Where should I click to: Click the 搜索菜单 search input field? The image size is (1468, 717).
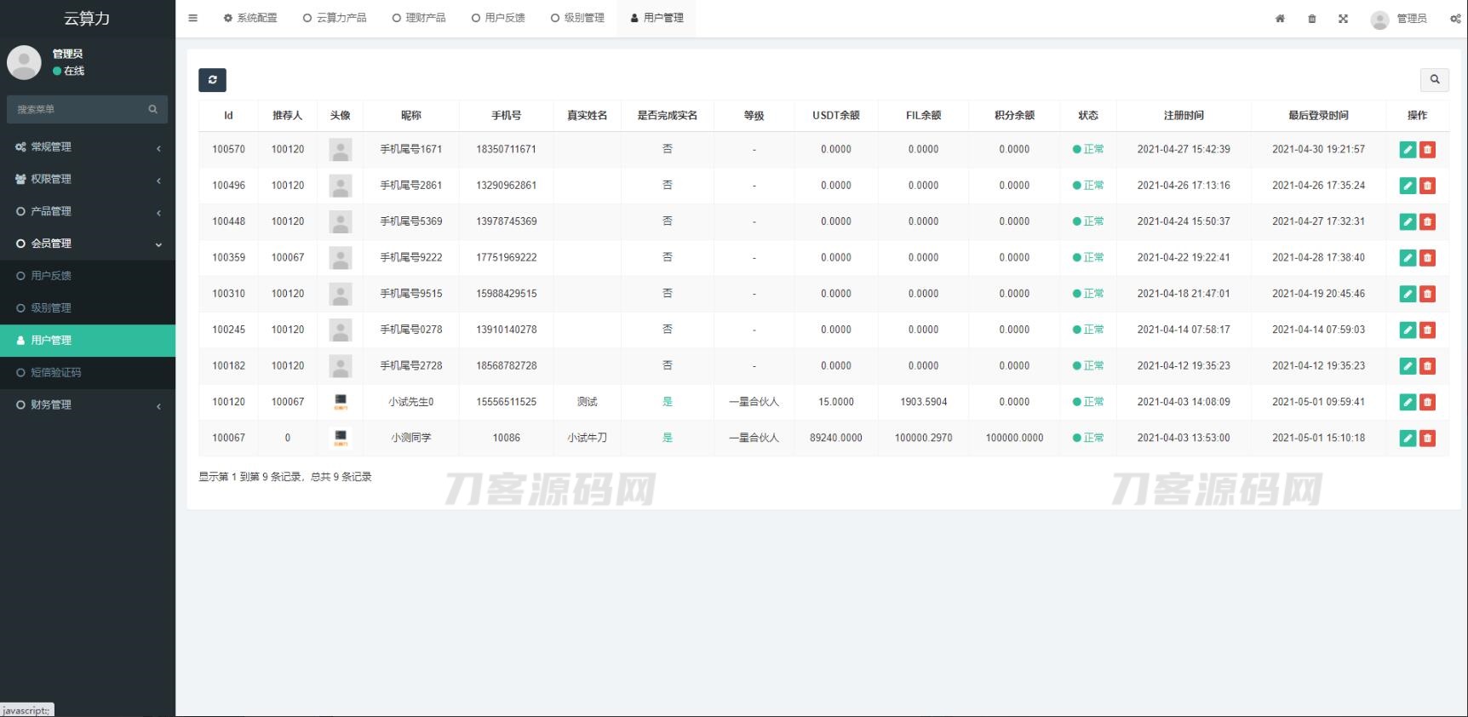[78, 109]
